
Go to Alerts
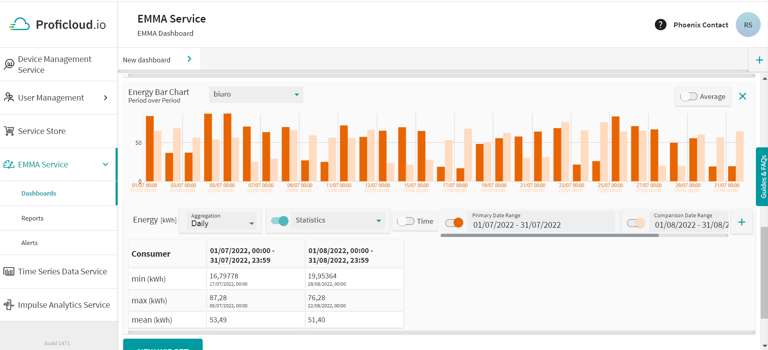click(29, 243)
